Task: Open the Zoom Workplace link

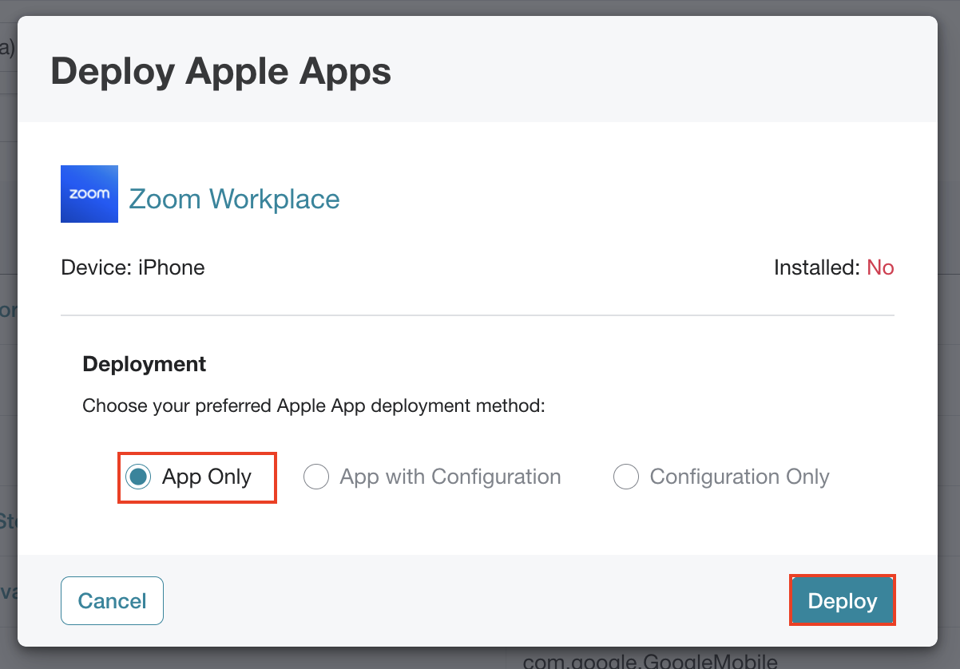Action: (x=234, y=199)
